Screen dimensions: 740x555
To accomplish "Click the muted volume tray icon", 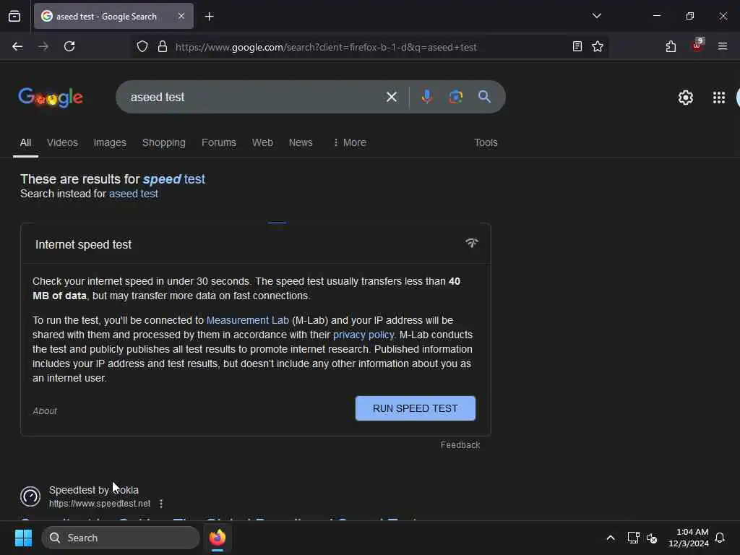I will pos(652,538).
